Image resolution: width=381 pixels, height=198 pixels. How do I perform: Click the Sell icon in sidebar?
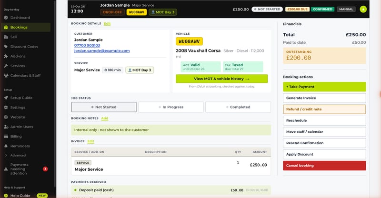(x=6, y=37)
